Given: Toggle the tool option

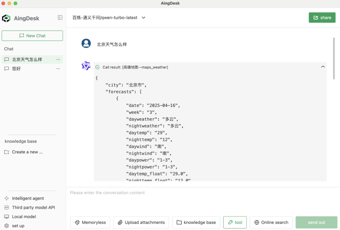Looking at the screenshot, I should [x=235, y=222].
